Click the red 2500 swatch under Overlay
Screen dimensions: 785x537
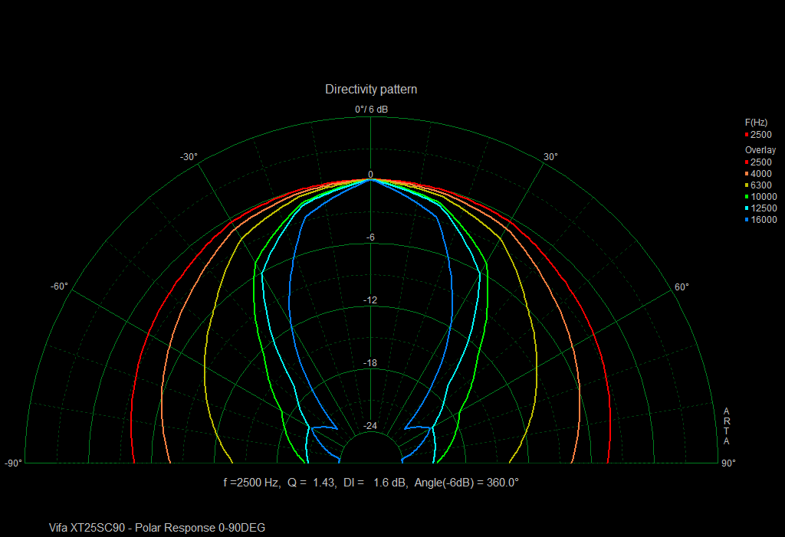click(x=747, y=162)
